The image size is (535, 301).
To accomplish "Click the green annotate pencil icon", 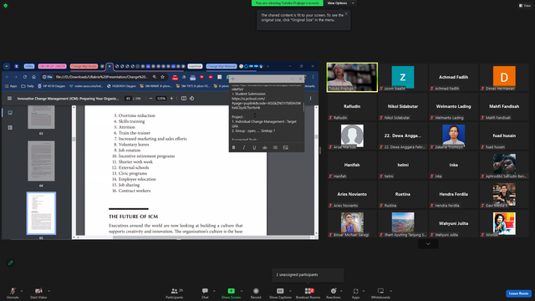I will click(x=11, y=263).
